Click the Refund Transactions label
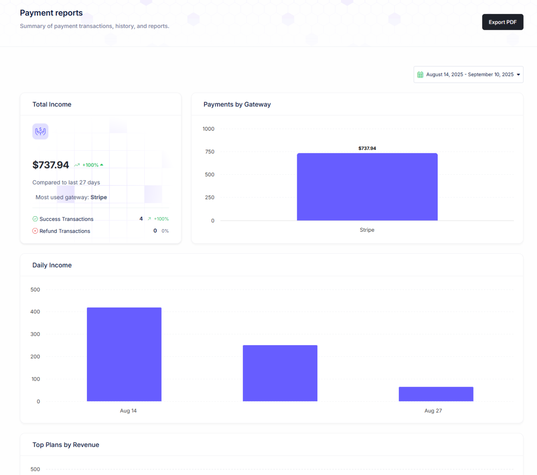Image resolution: width=537 pixels, height=475 pixels. point(65,231)
